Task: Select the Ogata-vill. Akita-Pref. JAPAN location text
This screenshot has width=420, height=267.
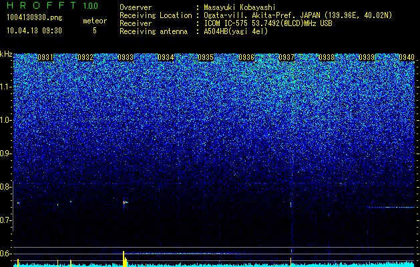Action: [x=298, y=15]
